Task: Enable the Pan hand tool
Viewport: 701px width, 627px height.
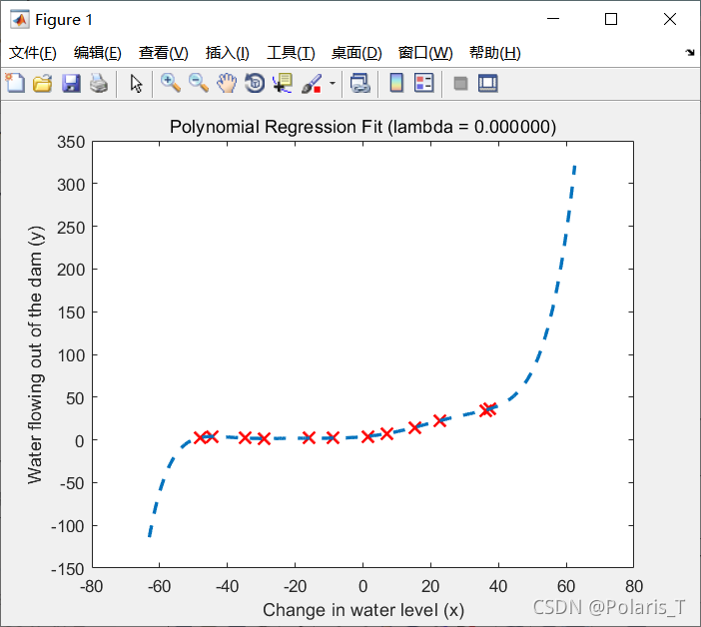Action: [227, 83]
